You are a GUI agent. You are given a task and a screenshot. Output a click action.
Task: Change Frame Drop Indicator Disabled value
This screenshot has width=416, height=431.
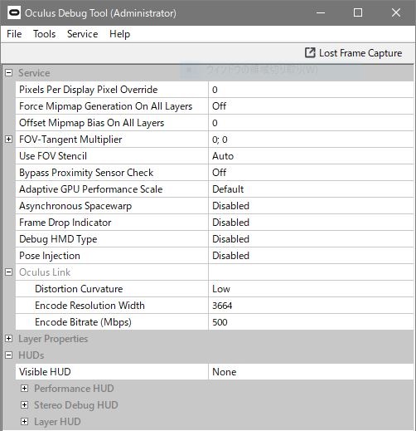tap(311, 223)
